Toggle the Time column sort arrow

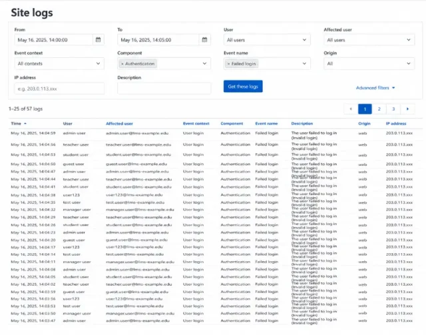point(25,123)
